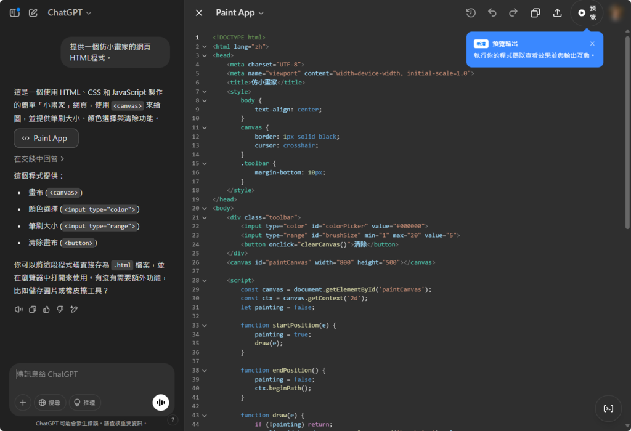
Task: Collapse the body element at line 20
Action: coord(205,208)
